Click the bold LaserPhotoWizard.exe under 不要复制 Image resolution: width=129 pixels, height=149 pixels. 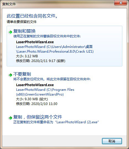point(35,85)
